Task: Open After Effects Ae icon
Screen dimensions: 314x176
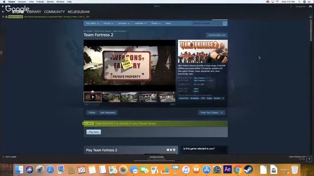Action: [228, 170]
